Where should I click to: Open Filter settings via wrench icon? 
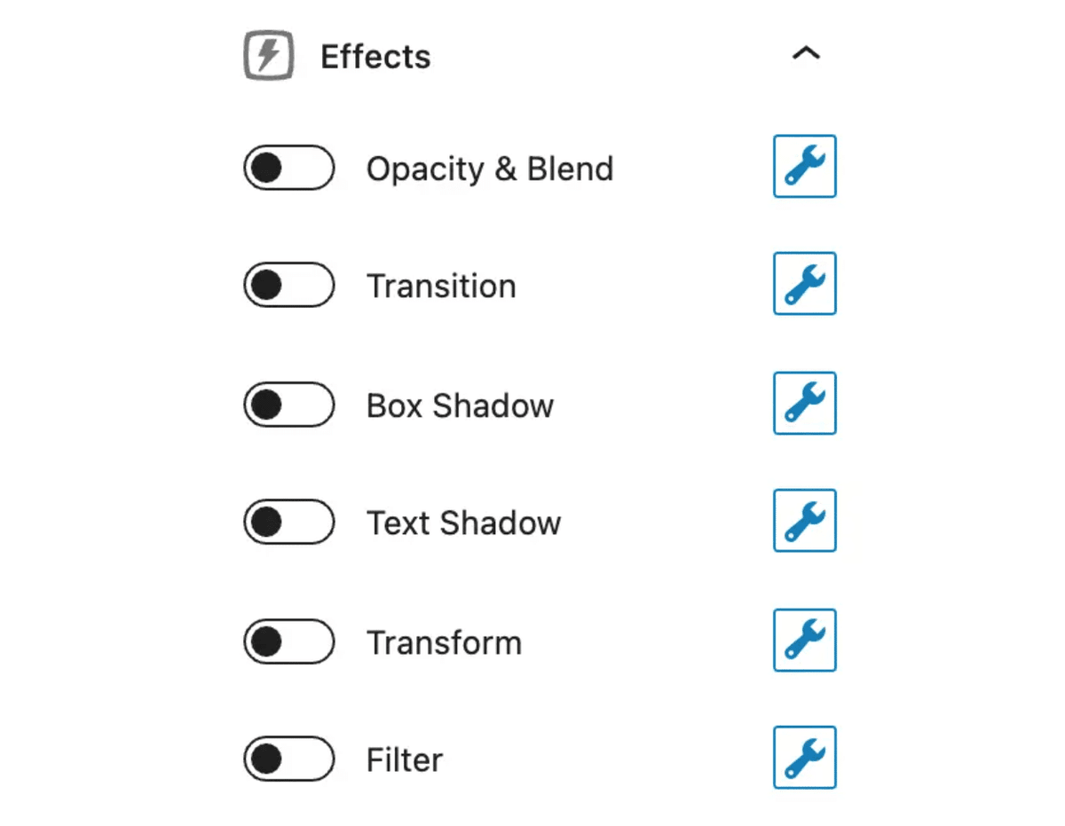coord(804,759)
